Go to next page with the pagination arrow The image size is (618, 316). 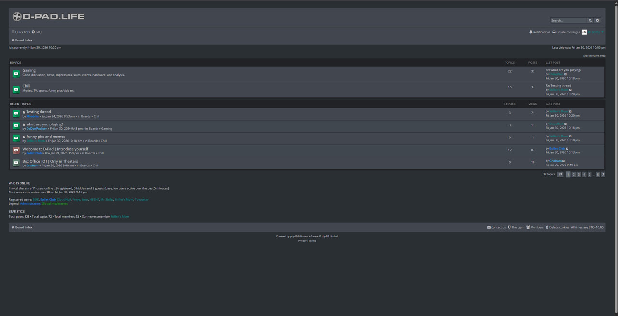point(603,174)
